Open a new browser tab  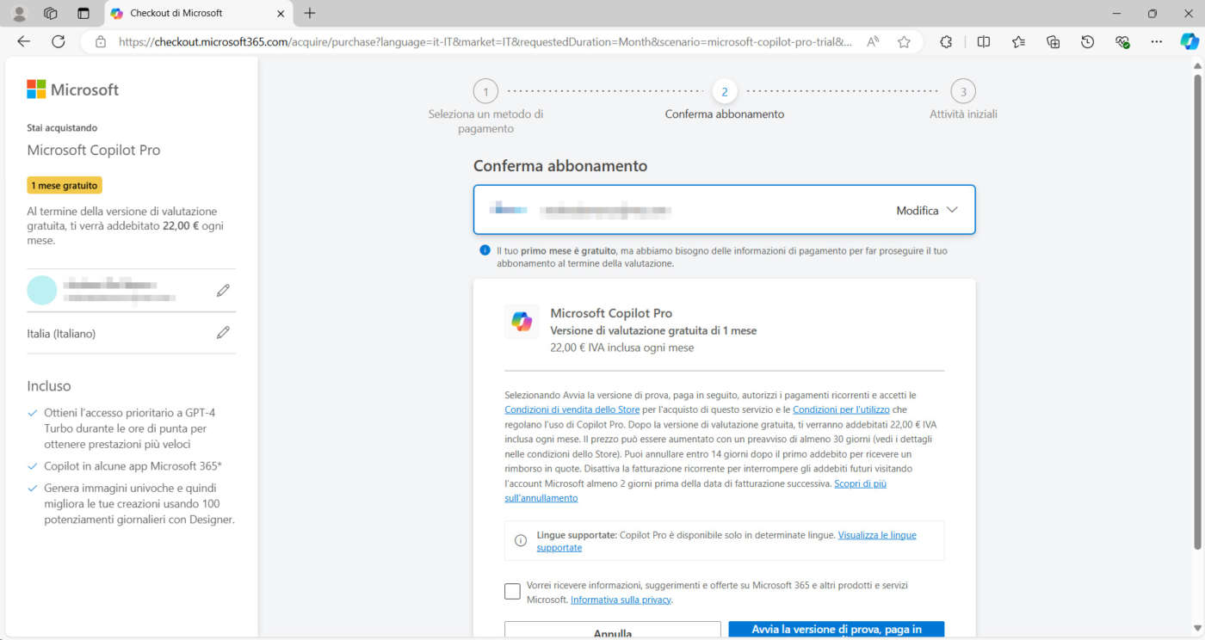click(x=310, y=13)
